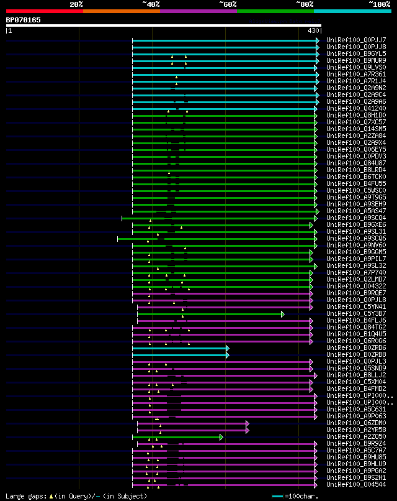Select the UniRef100_Q8H1D0 label
This screenshot has height=501, width=397.
click(356, 116)
